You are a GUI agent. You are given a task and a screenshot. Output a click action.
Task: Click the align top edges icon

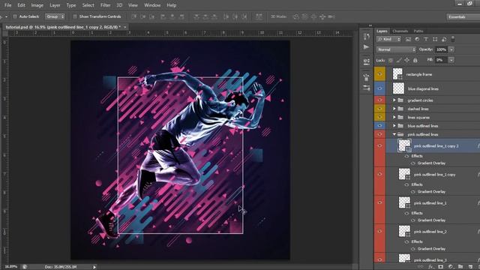(x=133, y=16)
